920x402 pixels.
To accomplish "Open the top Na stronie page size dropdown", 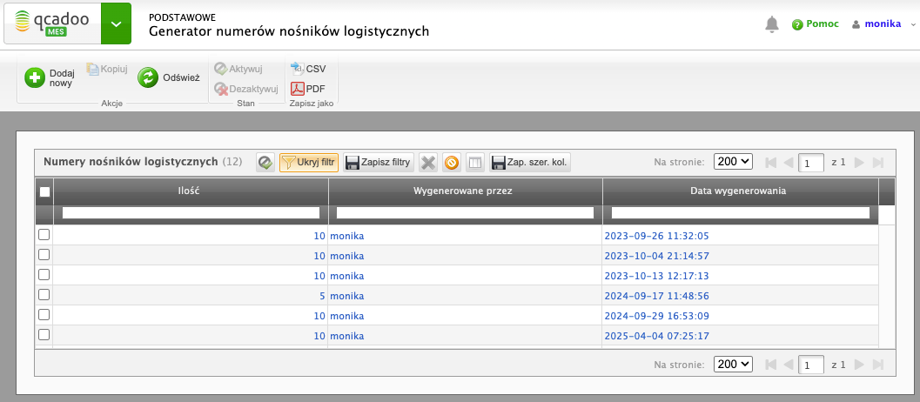I will coord(733,162).
